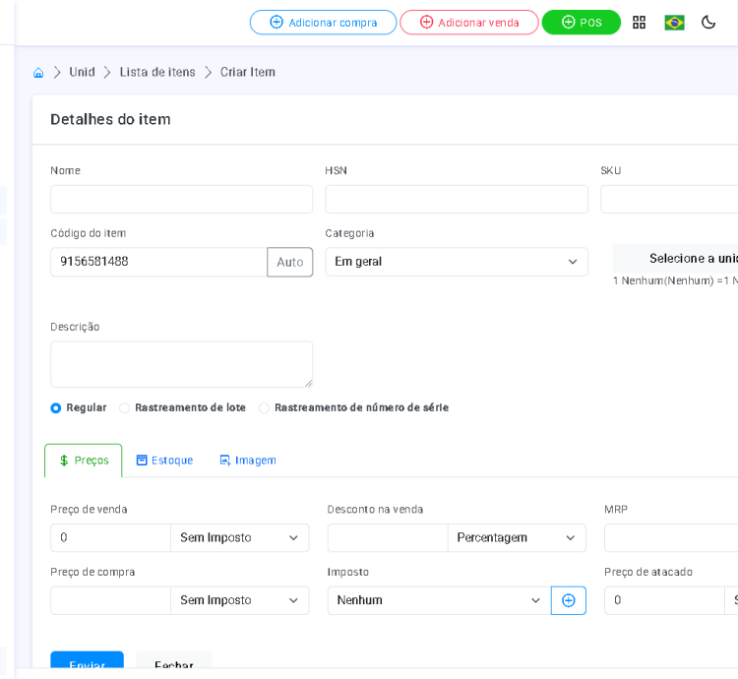Screen dimensions: 738x679
Task: Go to Lista de itens breadcrumb
Action: click(157, 73)
